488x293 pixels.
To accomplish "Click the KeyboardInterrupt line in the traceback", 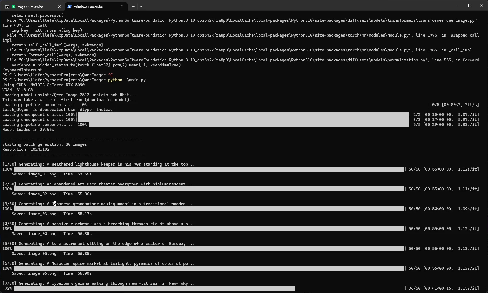I will (x=22, y=70).
